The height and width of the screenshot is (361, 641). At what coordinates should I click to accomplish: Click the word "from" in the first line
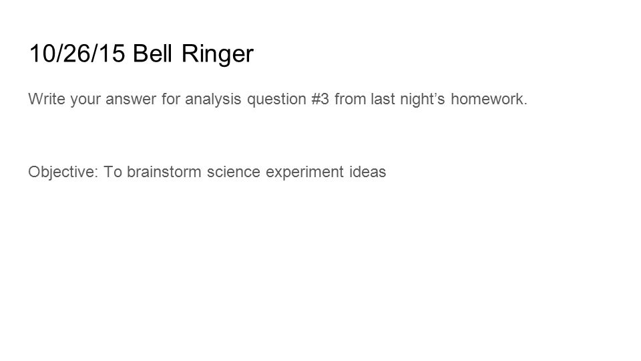(x=351, y=99)
